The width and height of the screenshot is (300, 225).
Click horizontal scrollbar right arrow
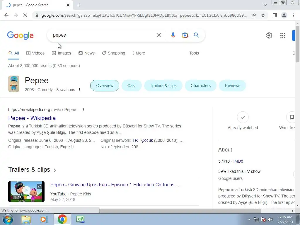[x=292, y=211]
